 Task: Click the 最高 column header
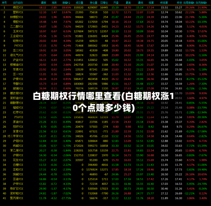point(128,3)
